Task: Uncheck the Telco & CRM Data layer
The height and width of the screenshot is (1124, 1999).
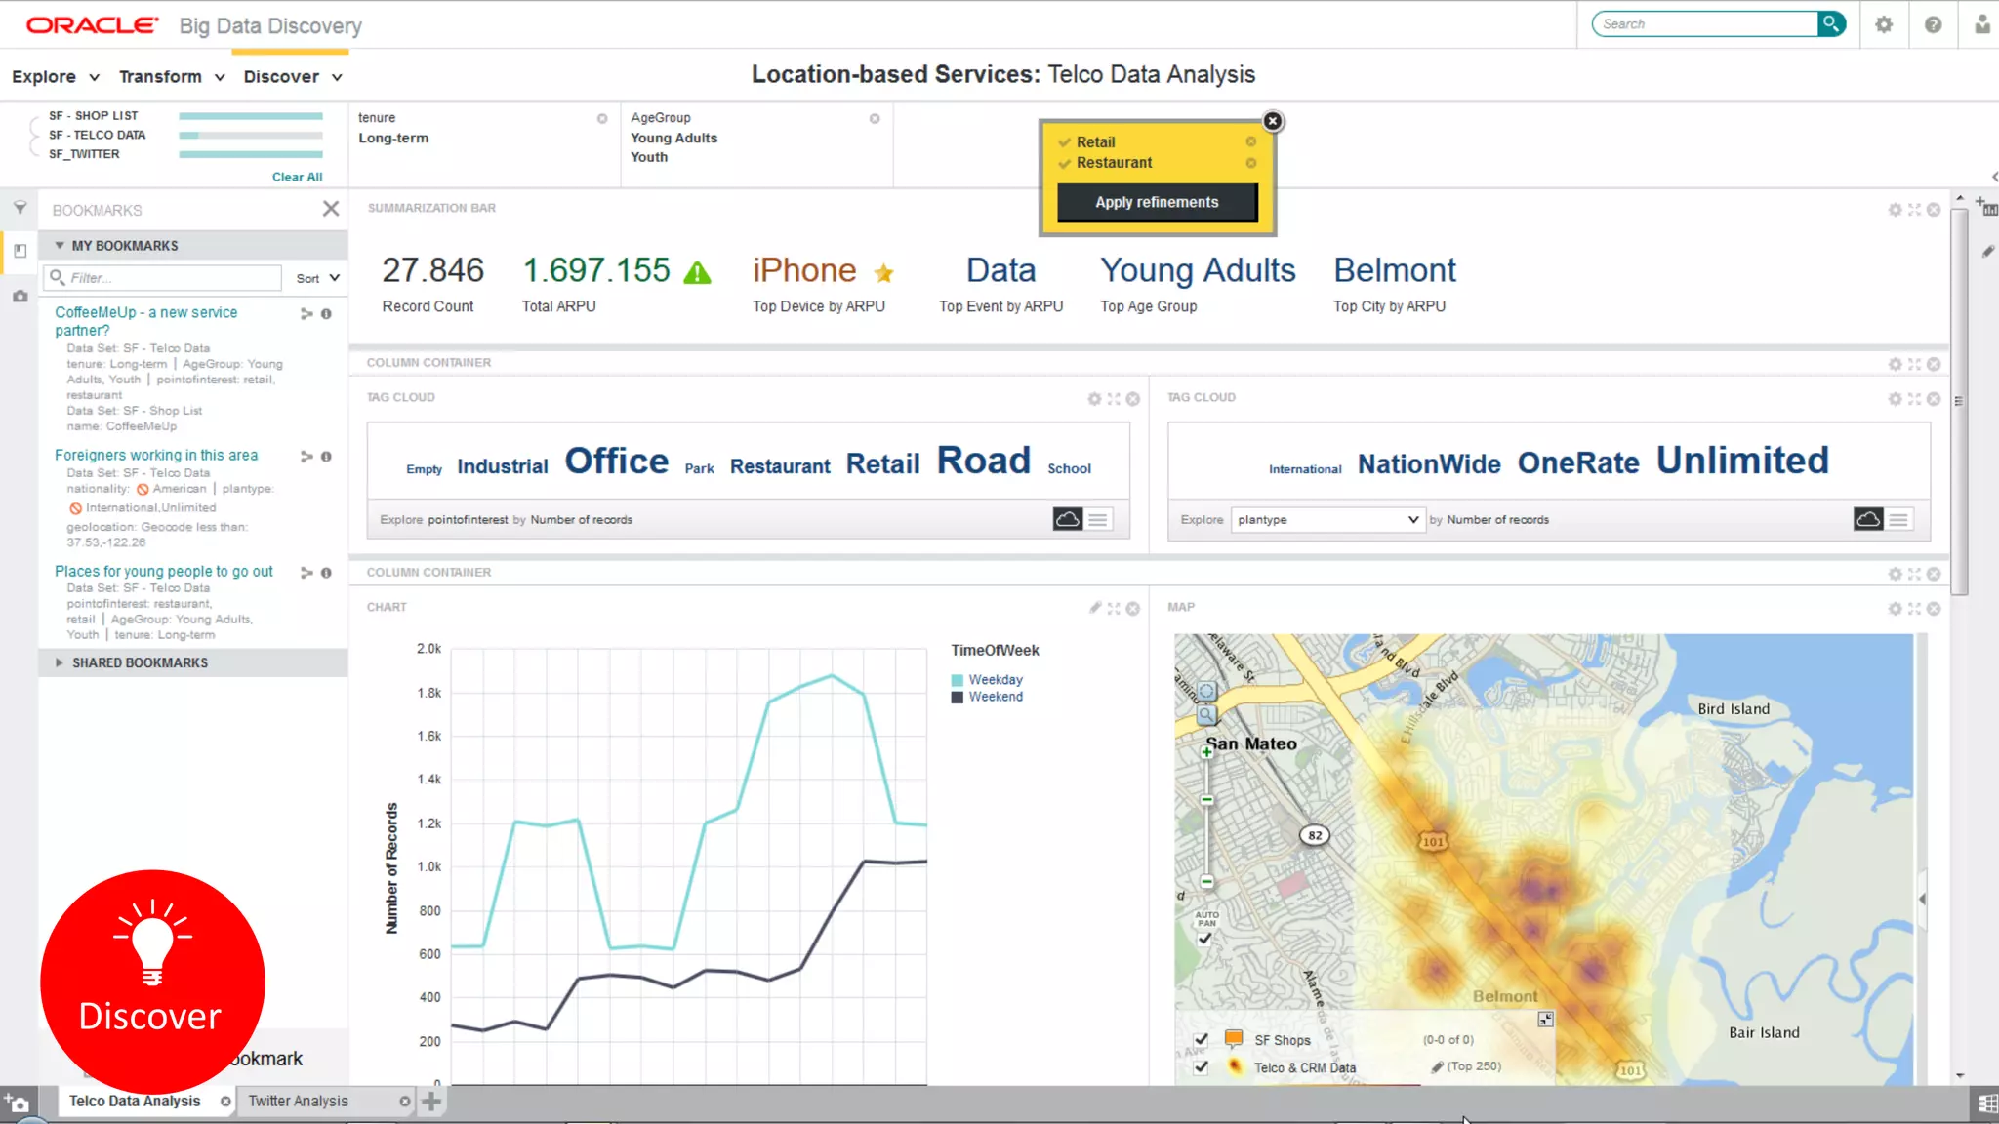Action: click(1202, 1067)
